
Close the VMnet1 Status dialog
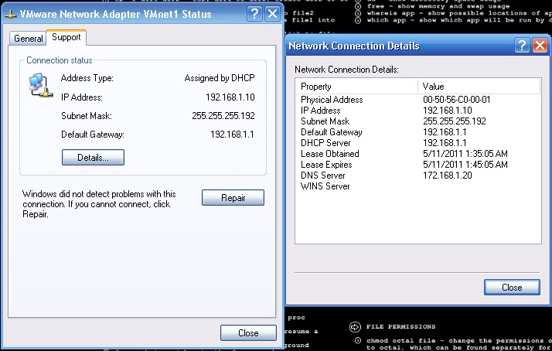248,332
